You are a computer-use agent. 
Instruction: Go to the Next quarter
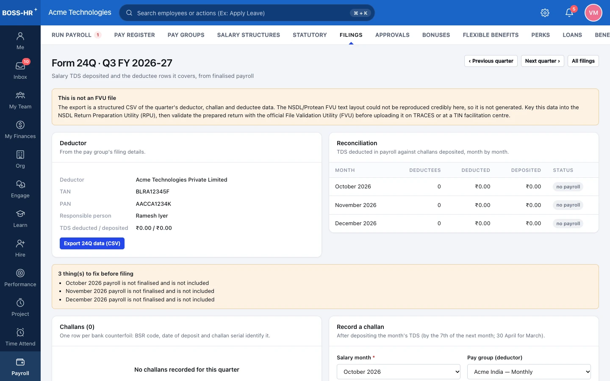click(543, 61)
